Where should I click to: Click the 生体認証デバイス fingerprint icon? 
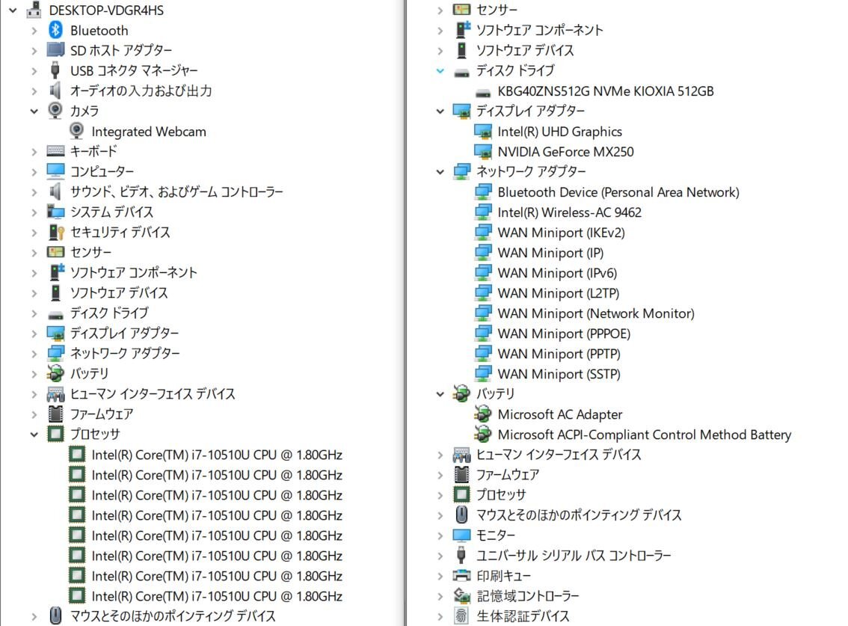(x=461, y=616)
